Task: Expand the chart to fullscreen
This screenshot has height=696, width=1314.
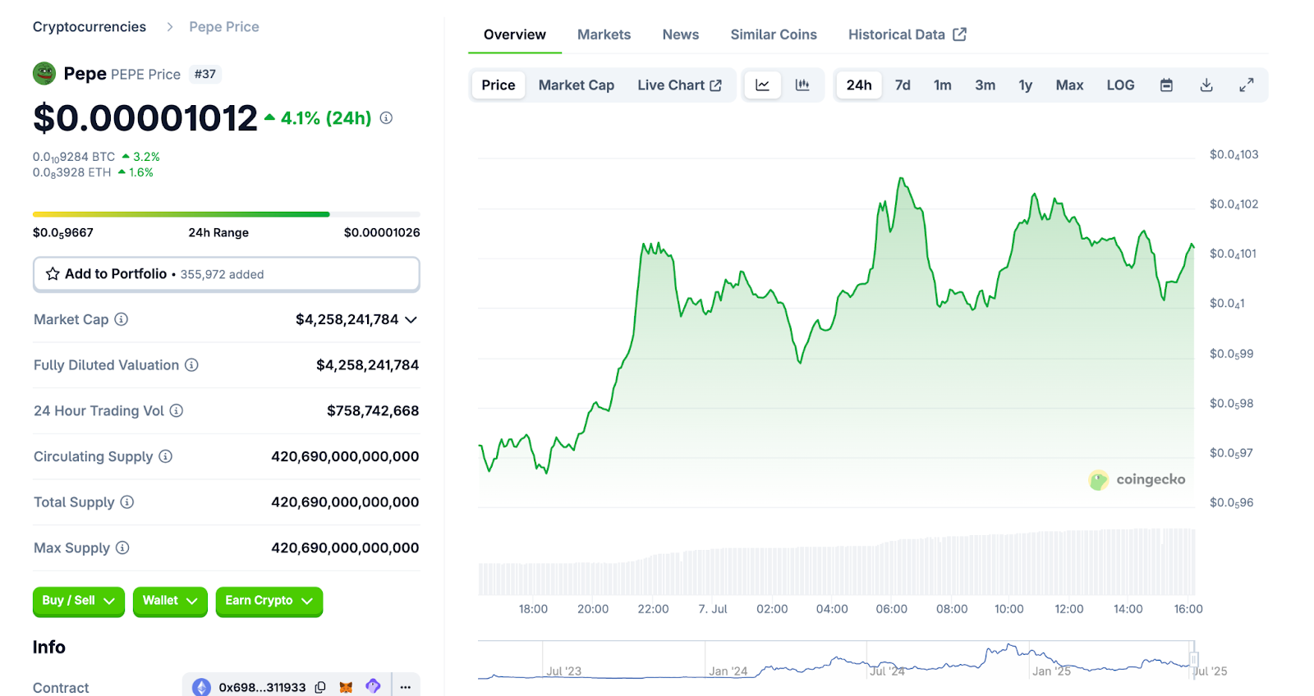Action: tap(1246, 85)
